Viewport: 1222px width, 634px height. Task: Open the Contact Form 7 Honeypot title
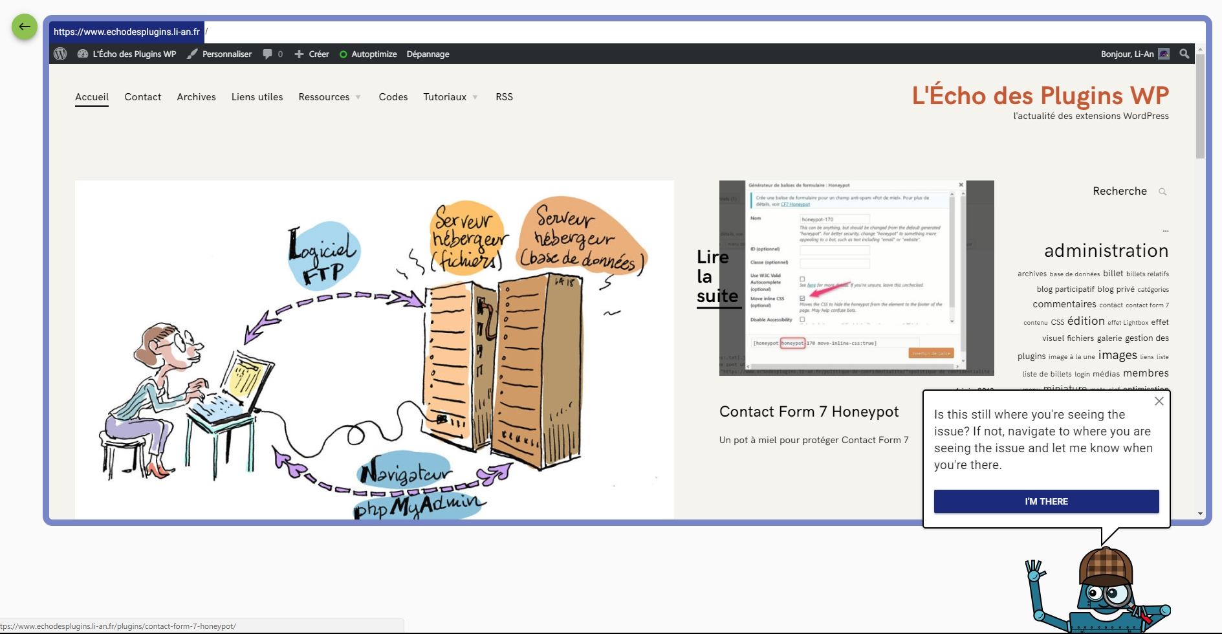[x=809, y=411]
